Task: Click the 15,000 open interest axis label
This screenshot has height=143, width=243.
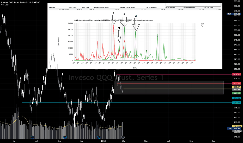Action: (x=70, y=42)
